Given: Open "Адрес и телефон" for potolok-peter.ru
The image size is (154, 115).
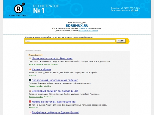Looking at the screenshot, I should pyautogui.click(x=36, y=64).
